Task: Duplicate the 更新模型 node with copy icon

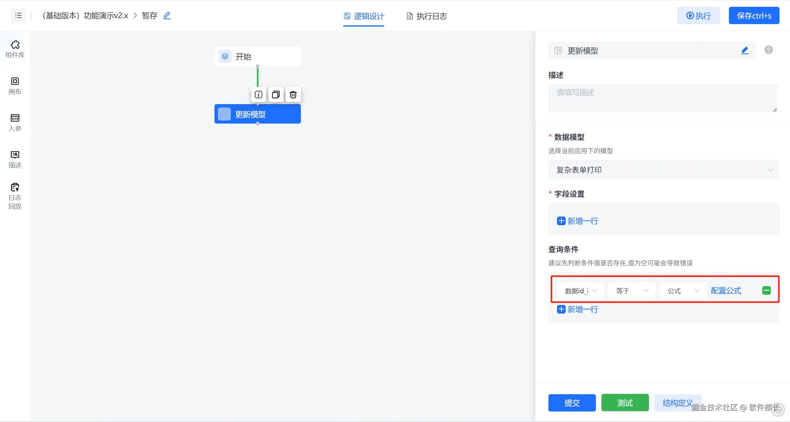Action: tap(276, 95)
